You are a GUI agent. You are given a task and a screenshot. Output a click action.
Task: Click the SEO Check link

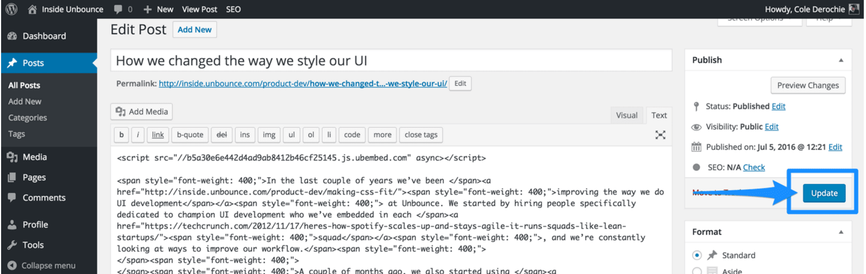pos(754,167)
